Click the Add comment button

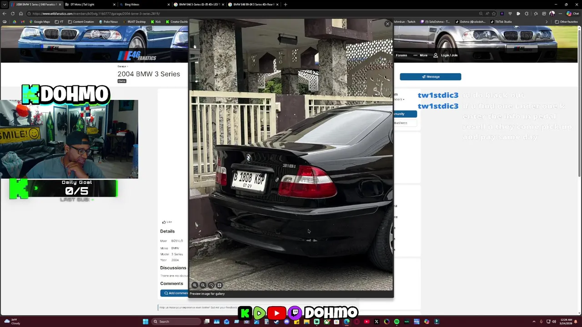click(175, 293)
